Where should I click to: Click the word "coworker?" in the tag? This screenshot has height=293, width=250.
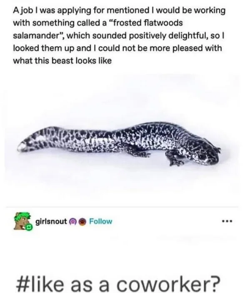tap(168, 283)
